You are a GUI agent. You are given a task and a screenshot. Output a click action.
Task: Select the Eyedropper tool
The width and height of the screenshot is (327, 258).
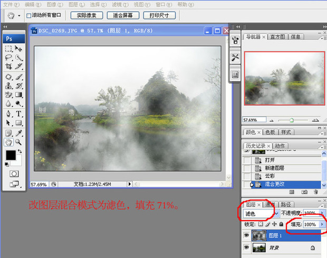18,133
